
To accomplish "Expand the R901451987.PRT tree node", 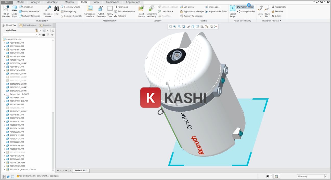I will point(4,43).
